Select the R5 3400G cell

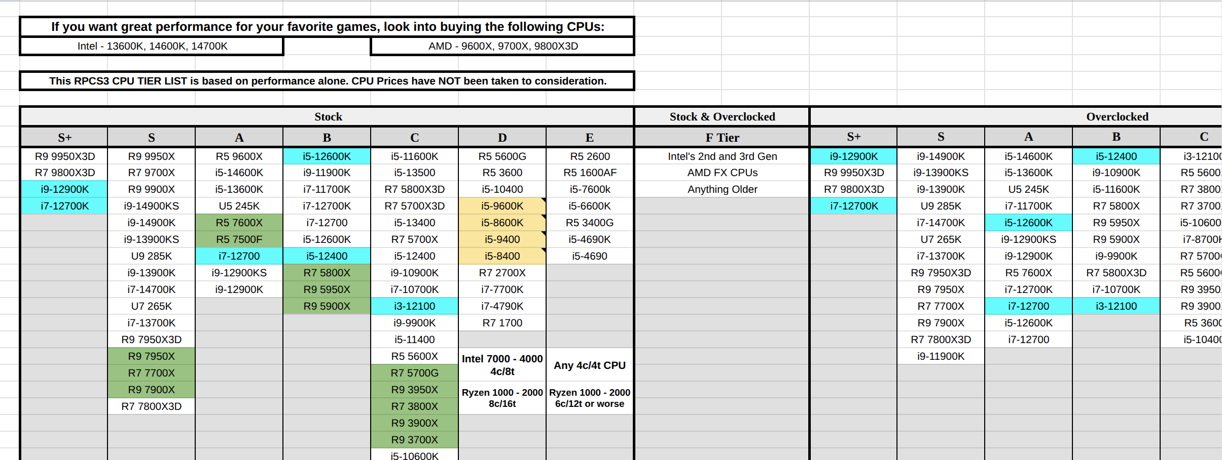click(590, 223)
